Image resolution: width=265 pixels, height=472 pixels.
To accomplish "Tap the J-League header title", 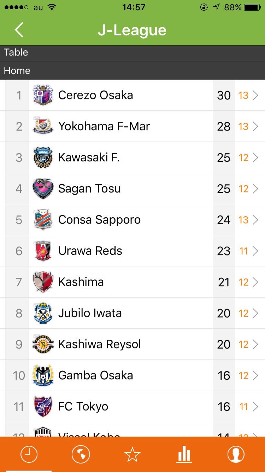I will 132,30.
